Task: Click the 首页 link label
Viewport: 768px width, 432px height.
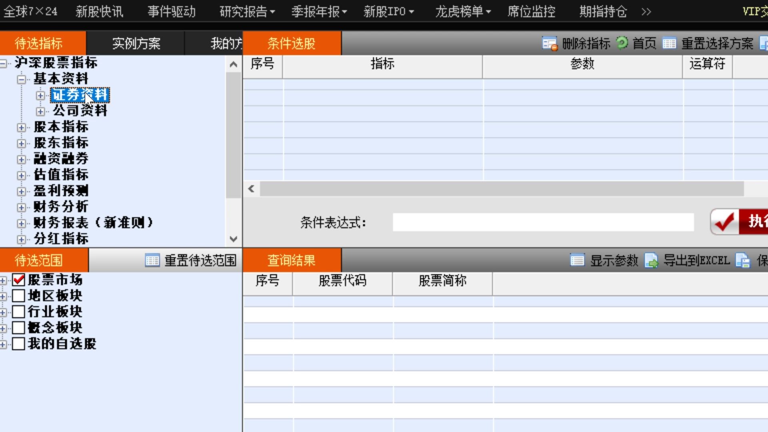Action: 644,43
